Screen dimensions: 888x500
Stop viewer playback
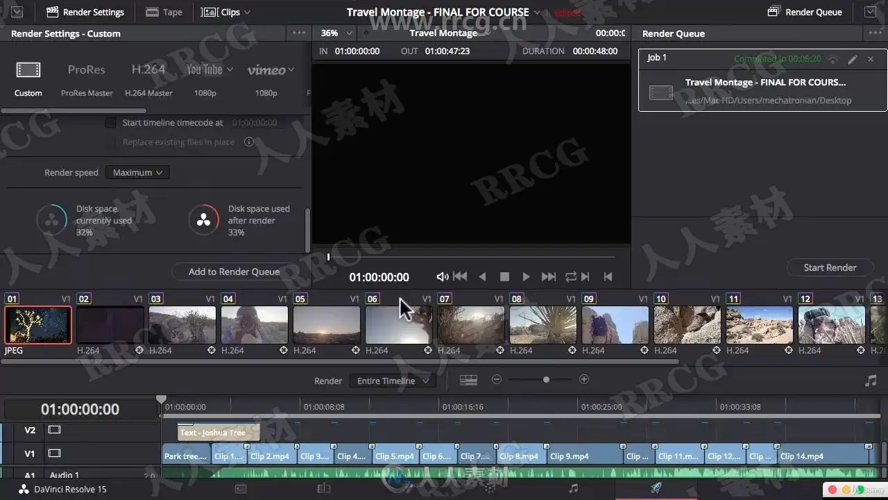(x=504, y=276)
